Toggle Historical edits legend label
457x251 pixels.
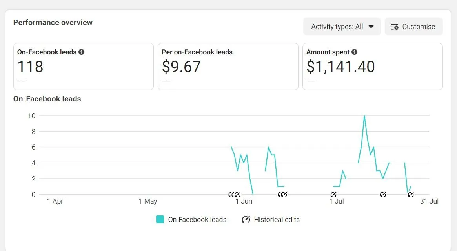[x=277, y=220]
